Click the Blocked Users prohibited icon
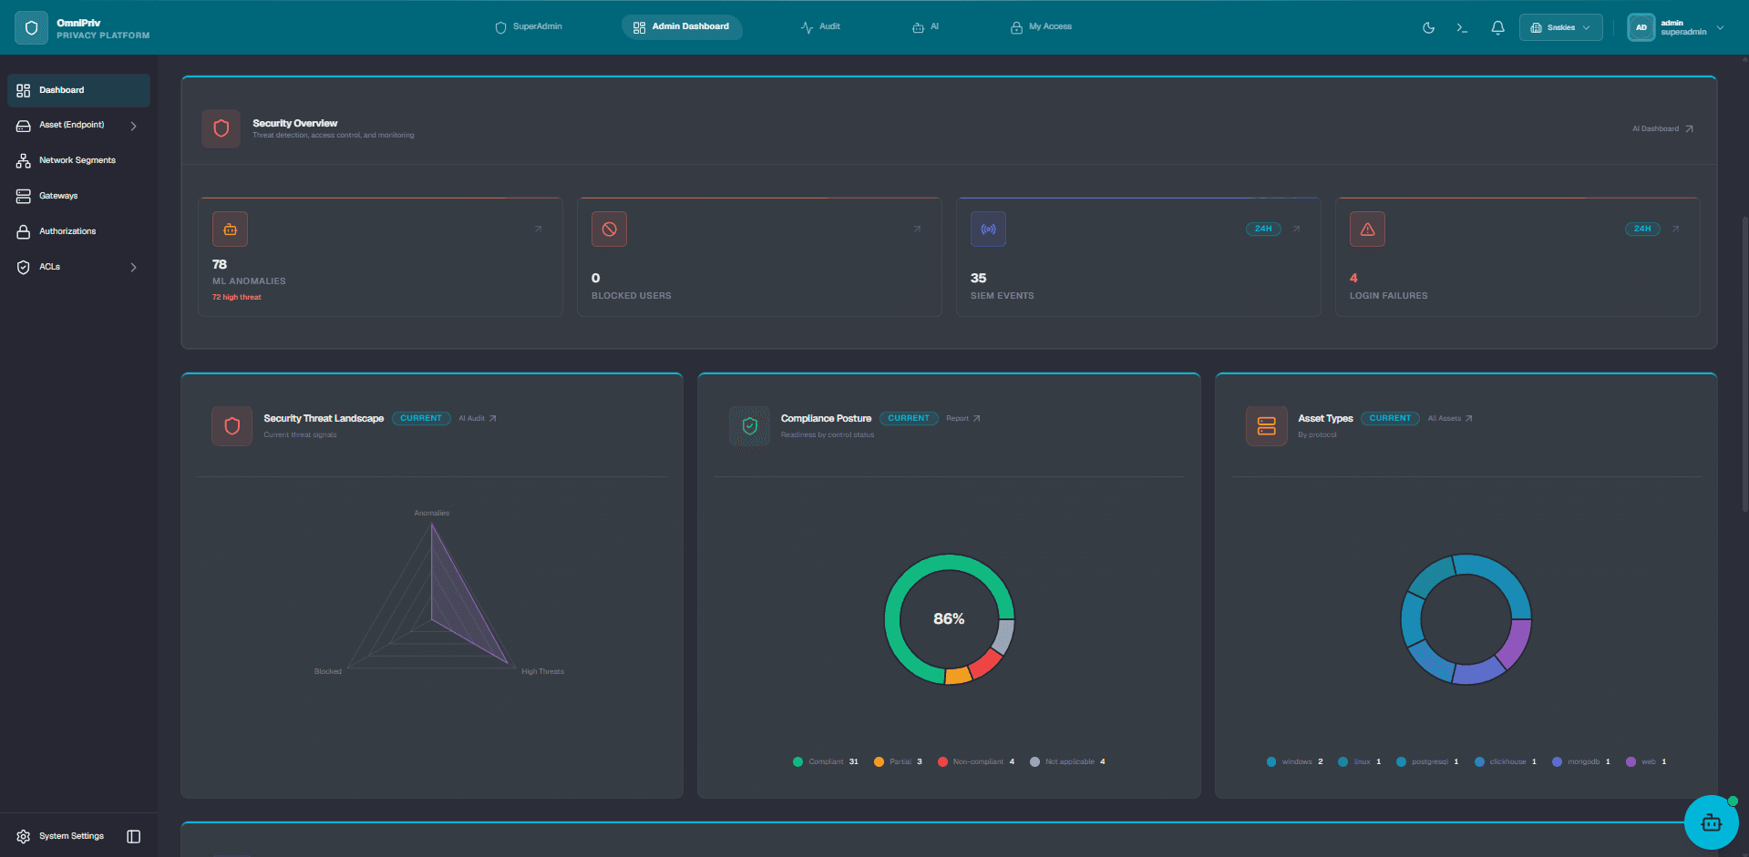Screen dimensions: 1749x857 609,230
